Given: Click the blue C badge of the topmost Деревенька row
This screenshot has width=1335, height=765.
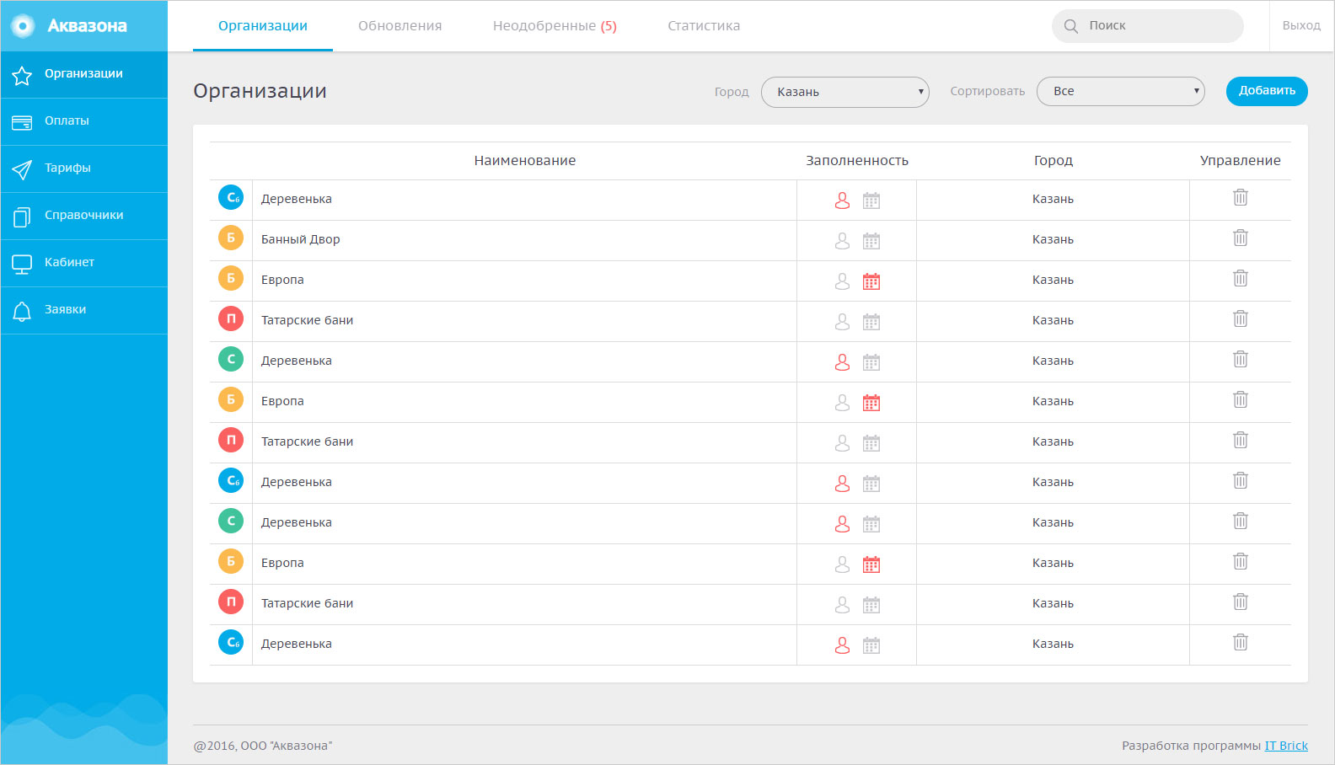Looking at the screenshot, I should click(x=231, y=197).
